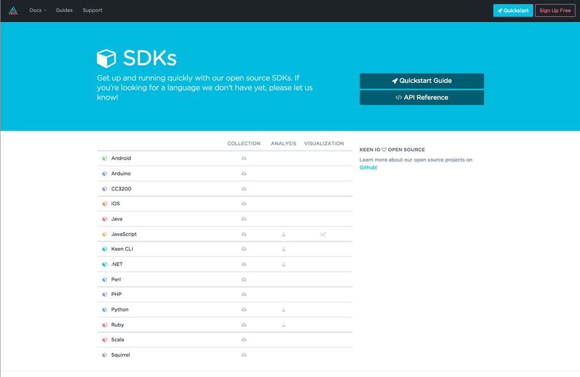Open the Support page

[92, 10]
